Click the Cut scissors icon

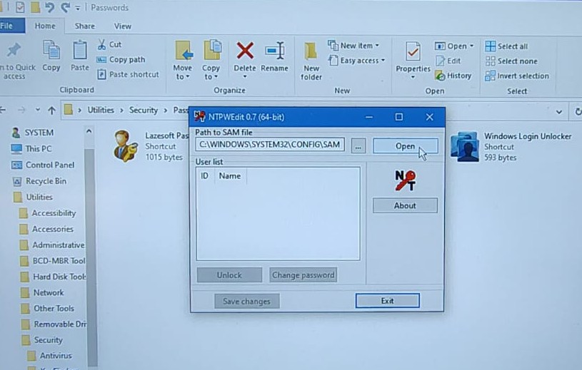[101, 44]
